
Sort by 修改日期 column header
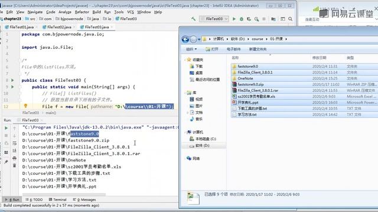click(319, 58)
